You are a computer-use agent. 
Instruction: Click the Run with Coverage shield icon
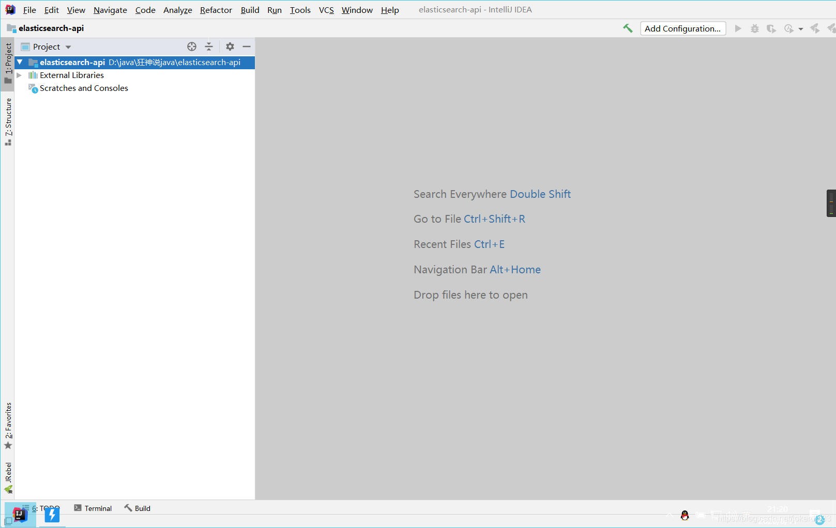pyautogui.click(x=771, y=28)
